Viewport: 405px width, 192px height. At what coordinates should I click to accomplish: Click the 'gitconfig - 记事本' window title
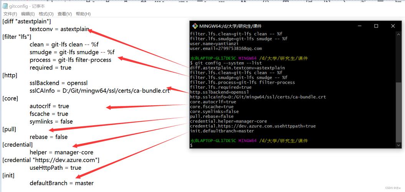click(x=27, y=6)
